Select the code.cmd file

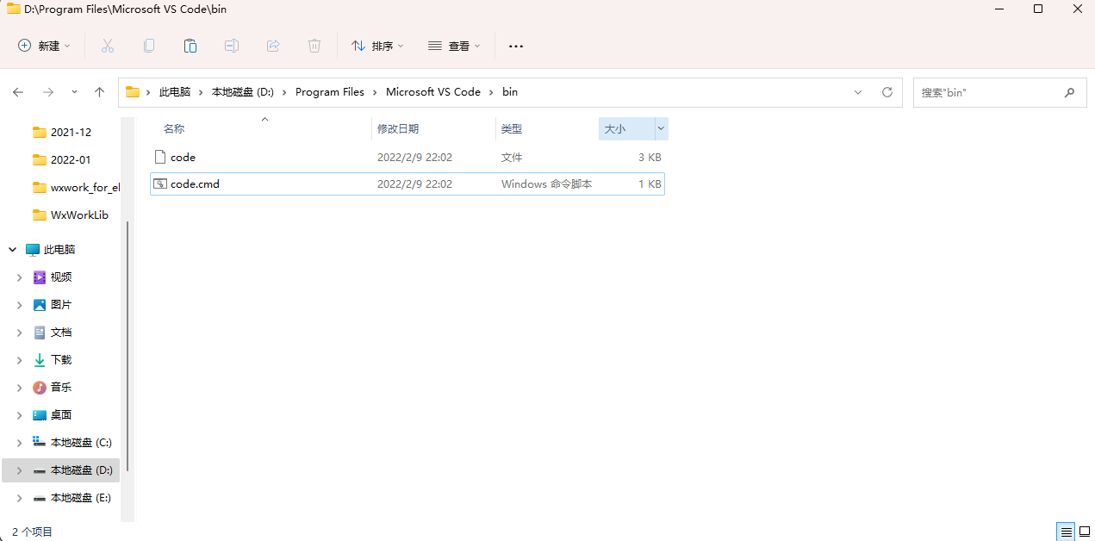[408, 183]
